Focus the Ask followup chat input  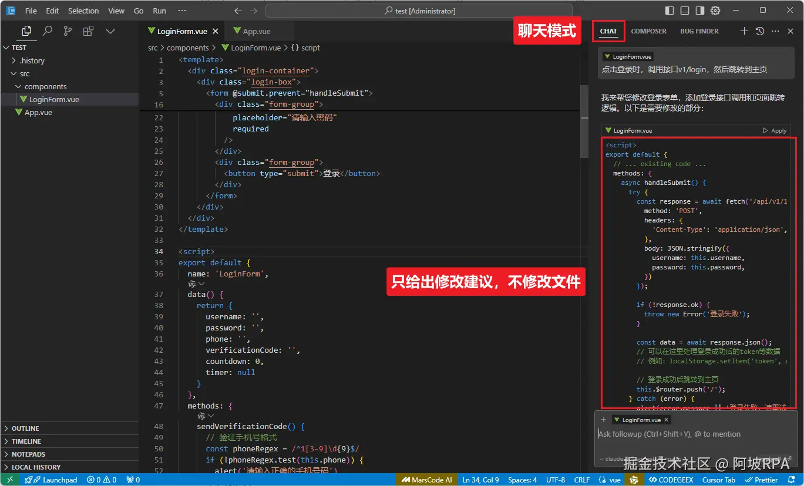[695, 434]
